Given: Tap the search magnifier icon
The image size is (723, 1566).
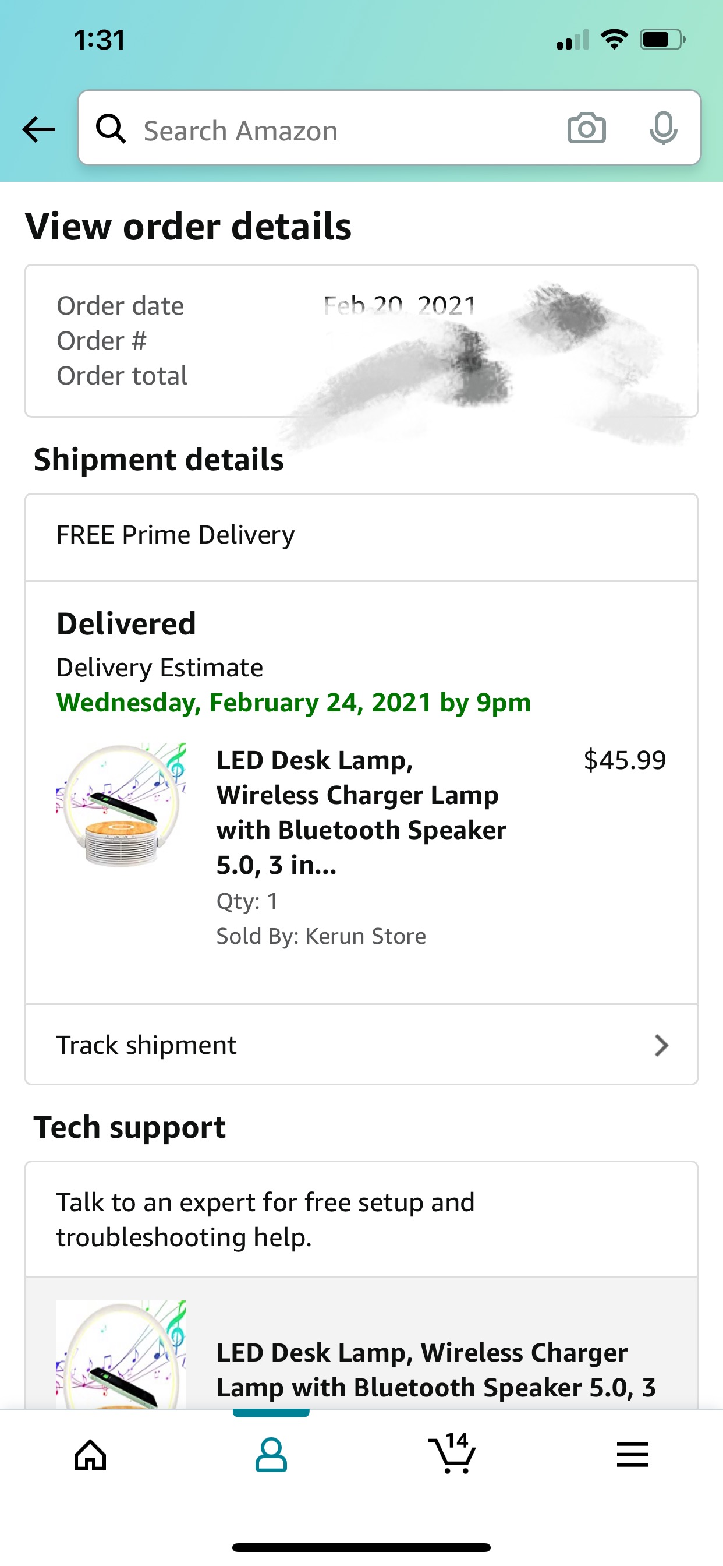Looking at the screenshot, I should coord(111,129).
